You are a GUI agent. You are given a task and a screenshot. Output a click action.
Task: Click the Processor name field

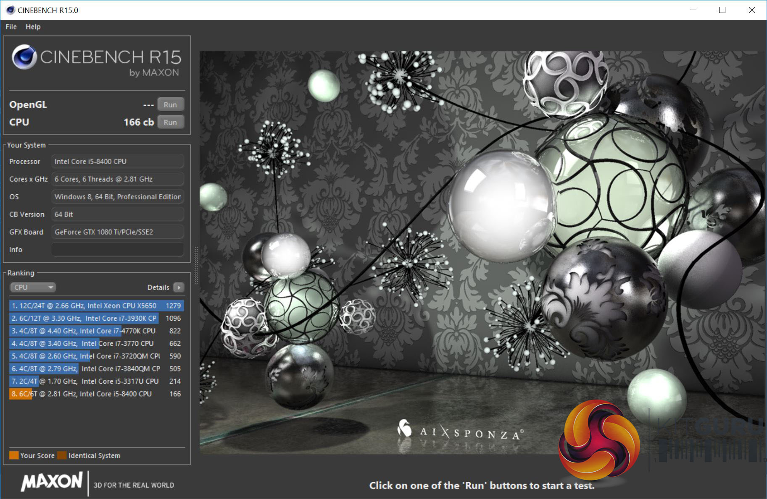tap(117, 162)
